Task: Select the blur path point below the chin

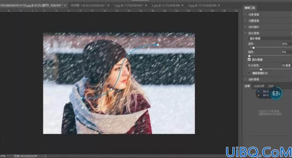Action: coord(111,89)
